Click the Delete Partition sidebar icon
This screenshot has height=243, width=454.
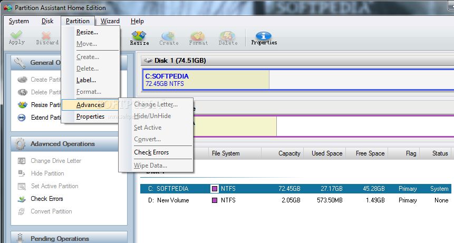click(22, 92)
